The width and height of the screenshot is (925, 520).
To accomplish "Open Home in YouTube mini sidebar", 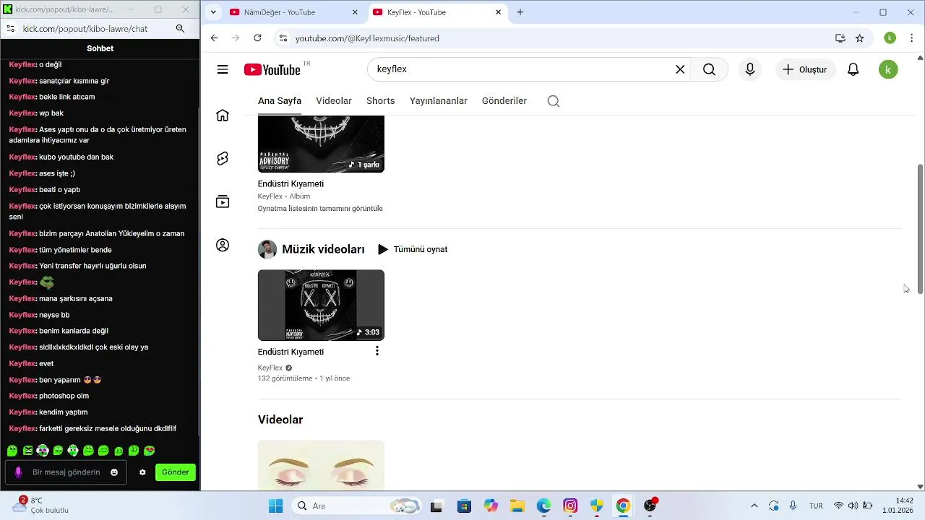I will [x=223, y=116].
